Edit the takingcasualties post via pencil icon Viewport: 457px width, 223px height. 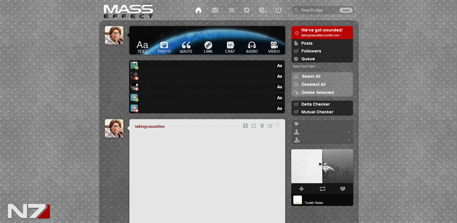click(270, 126)
